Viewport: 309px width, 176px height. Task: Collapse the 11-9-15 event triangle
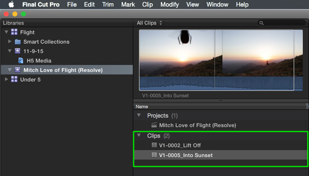(x=9, y=51)
